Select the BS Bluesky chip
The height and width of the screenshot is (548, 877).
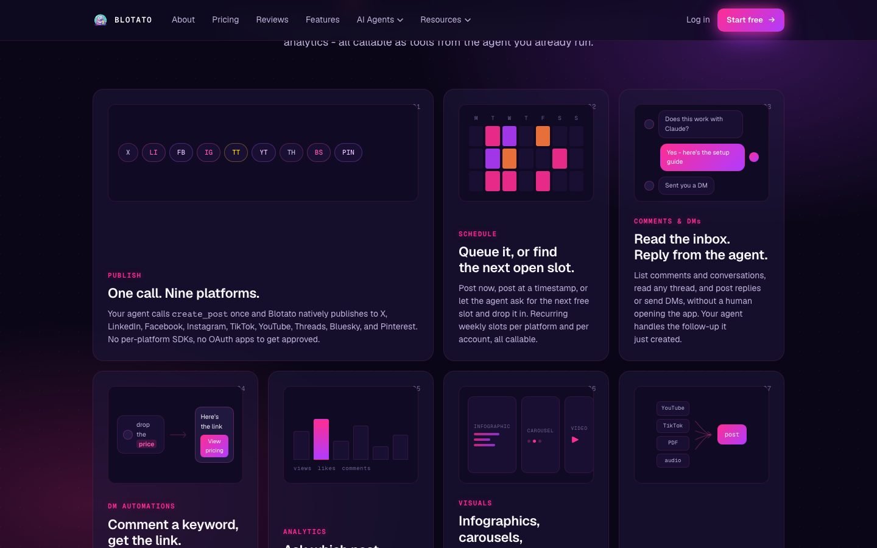pyautogui.click(x=319, y=152)
